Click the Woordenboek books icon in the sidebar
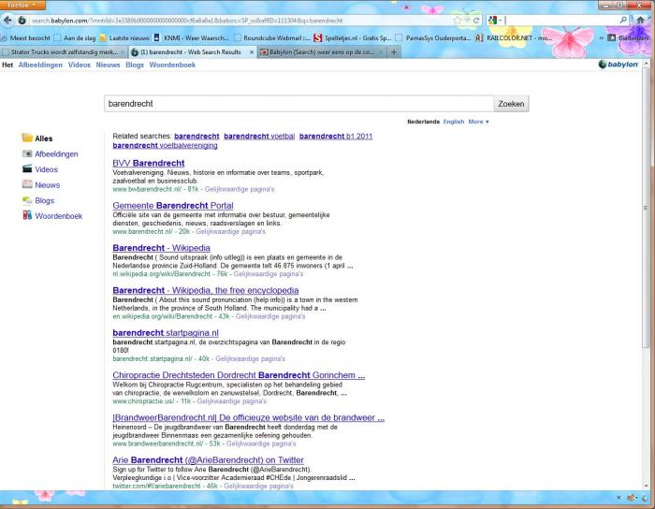Screen dimensions: 655x509 tap(27, 215)
